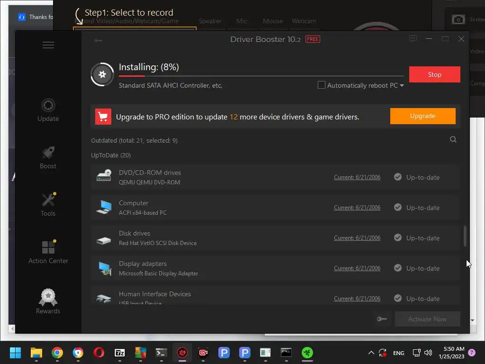
Task: Open Current date link for Display adapters
Action: pos(357,268)
